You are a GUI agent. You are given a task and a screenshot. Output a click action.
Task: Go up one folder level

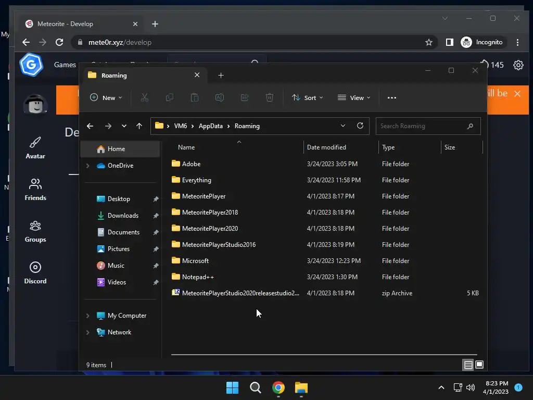pos(139,126)
